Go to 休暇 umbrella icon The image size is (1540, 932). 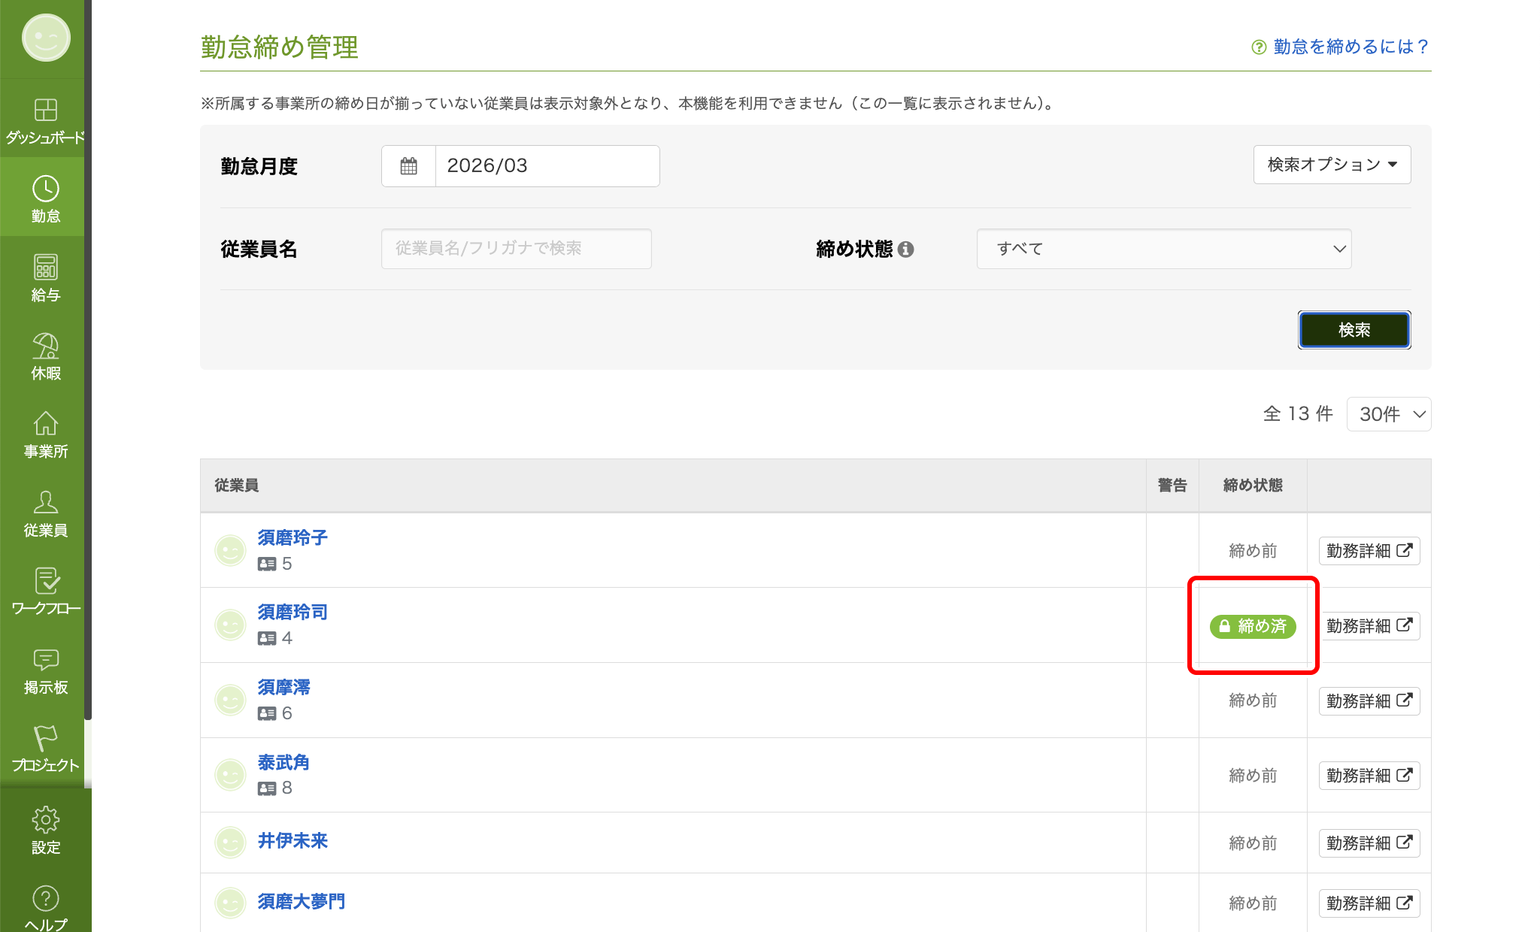pos(45,347)
